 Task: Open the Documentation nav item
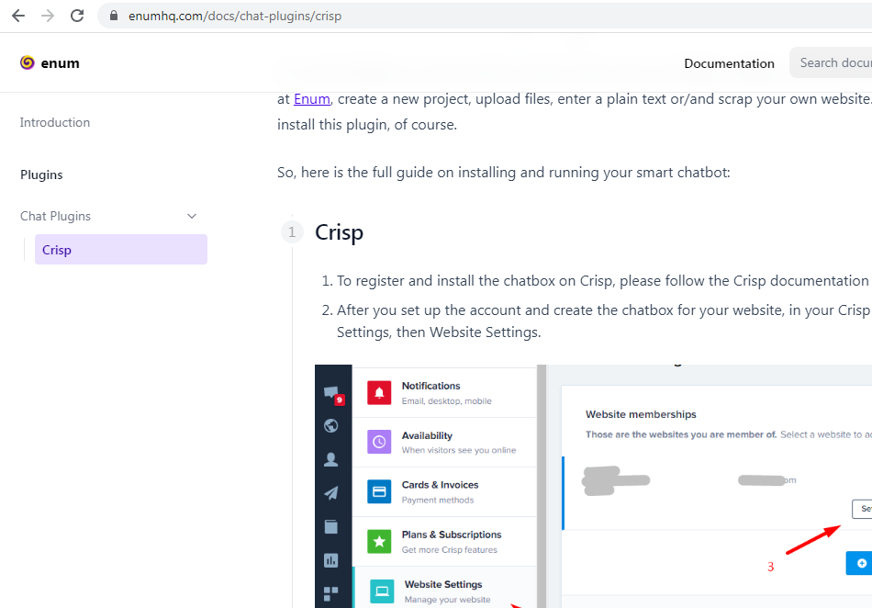tap(729, 63)
